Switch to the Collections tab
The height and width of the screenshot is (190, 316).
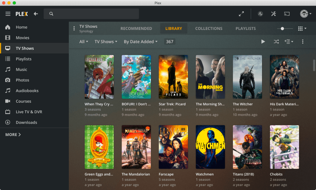click(209, 29)
